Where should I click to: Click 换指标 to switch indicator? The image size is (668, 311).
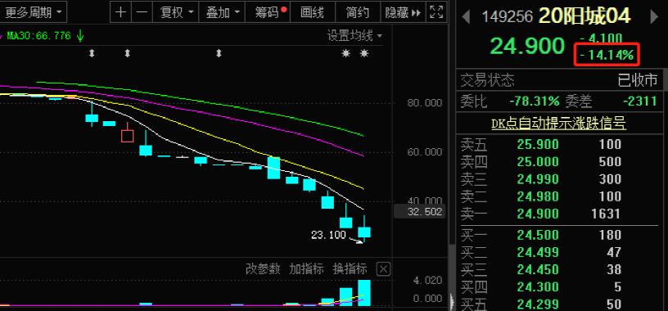click(x=350, y=268)
